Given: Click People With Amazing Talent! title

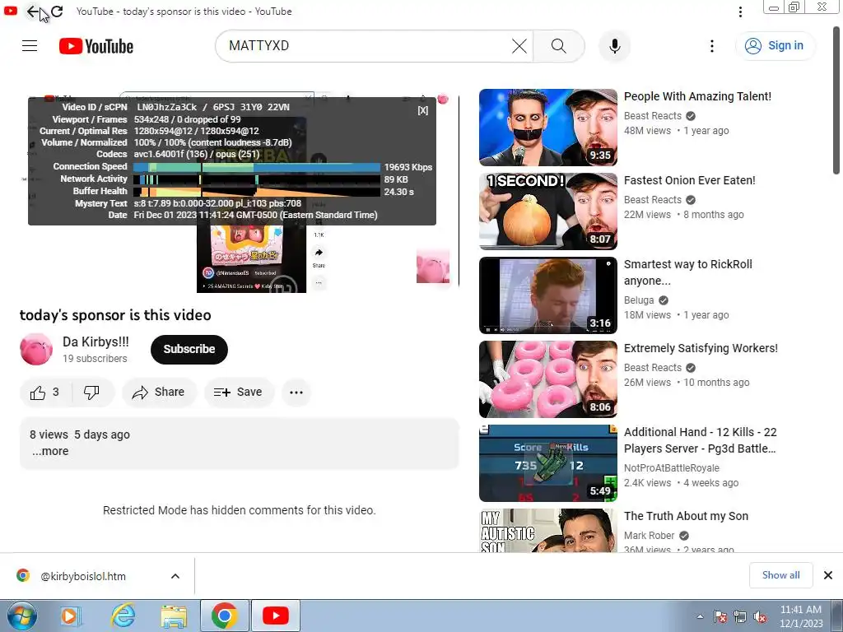Looking at the screenshot, I should (x=697, y=96).
